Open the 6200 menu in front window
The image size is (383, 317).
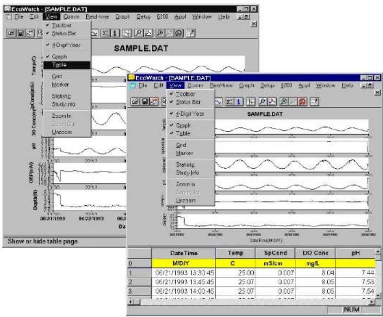click(286, 85)
